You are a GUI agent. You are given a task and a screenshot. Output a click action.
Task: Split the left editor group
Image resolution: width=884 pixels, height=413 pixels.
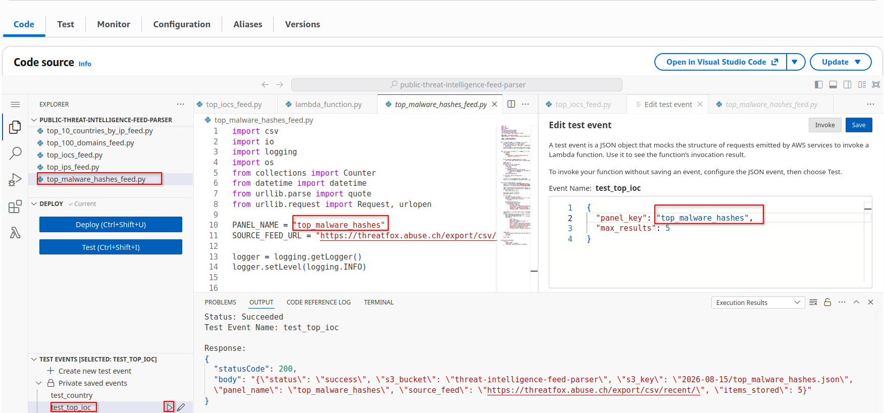tap(511, 104)
